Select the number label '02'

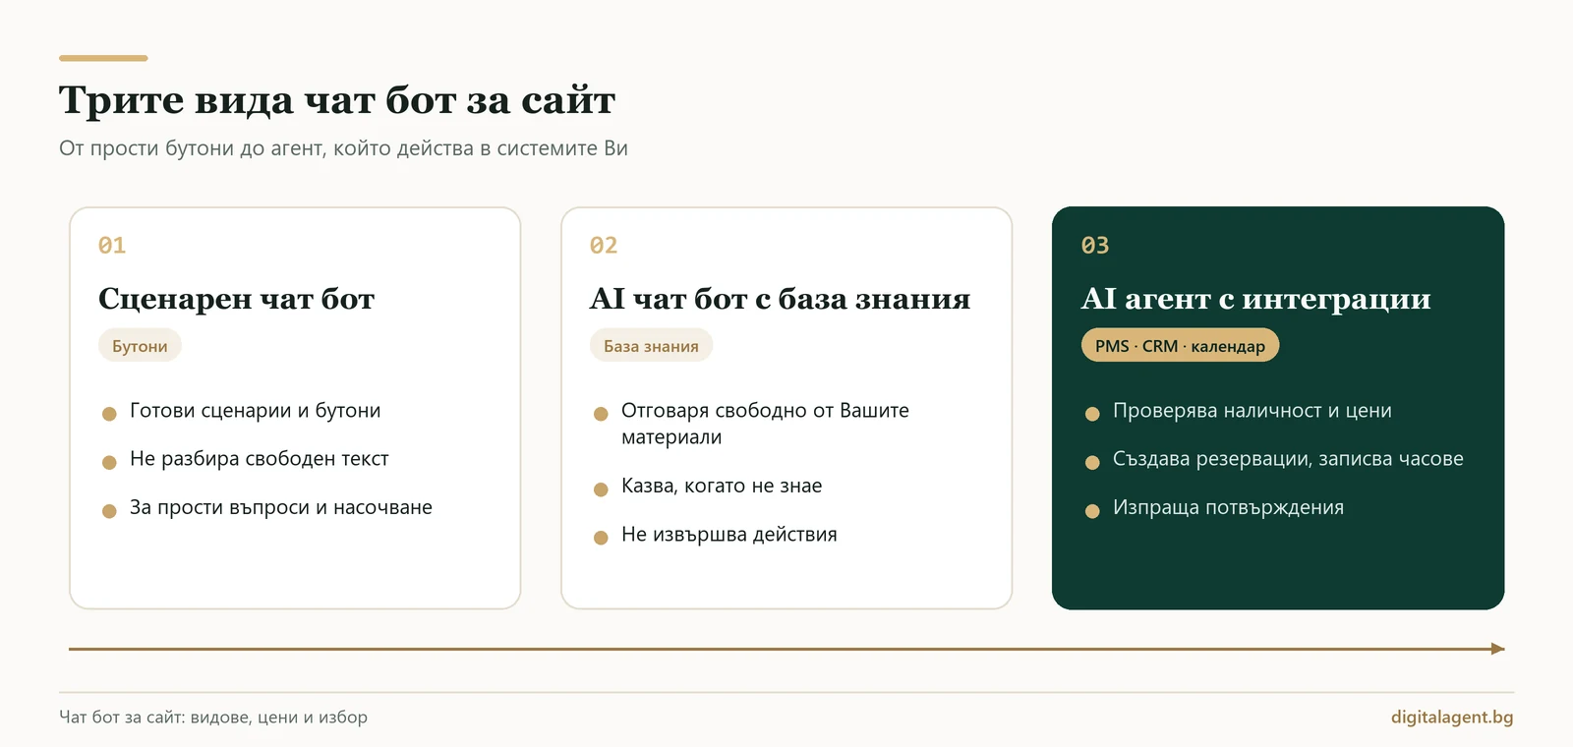pos(604,246)
